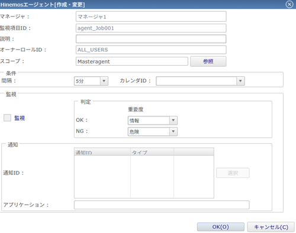Click the キャンセル(C) button
The width and height of the screenshot is (296, 233).
point(271,227)
